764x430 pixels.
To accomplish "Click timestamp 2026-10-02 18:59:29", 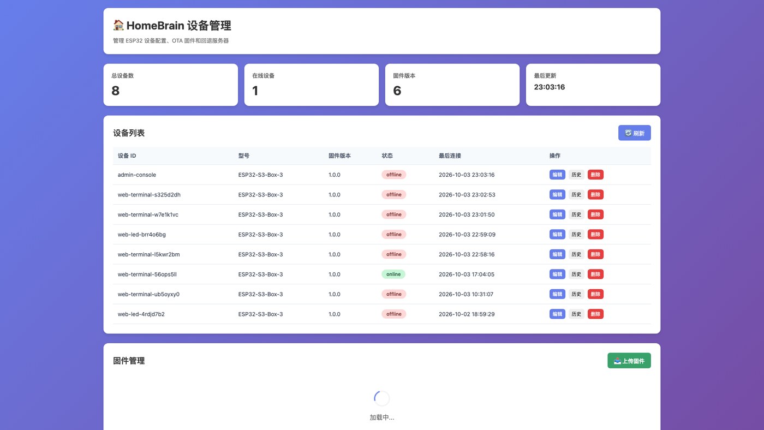I will [x=467, y=314].
